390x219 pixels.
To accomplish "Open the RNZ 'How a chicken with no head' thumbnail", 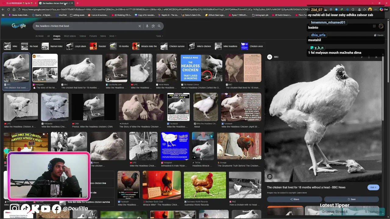I will point(245,185).
